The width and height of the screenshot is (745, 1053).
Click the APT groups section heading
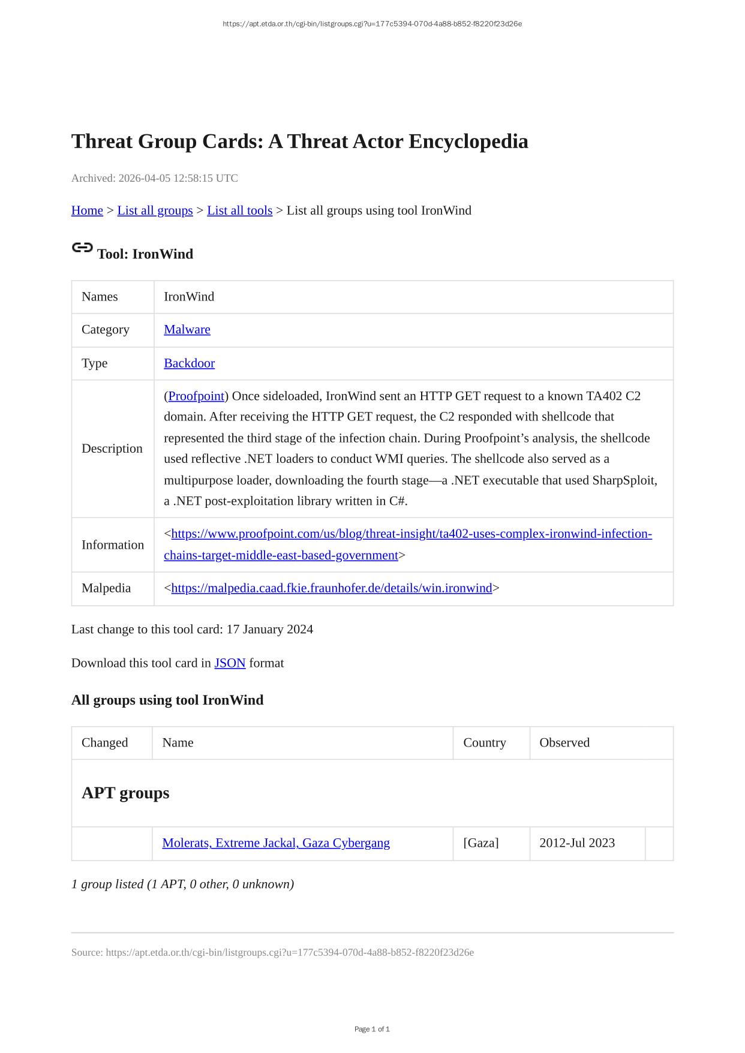[x=125, y=793]
